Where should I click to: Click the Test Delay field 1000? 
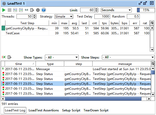tap(102, 17)
